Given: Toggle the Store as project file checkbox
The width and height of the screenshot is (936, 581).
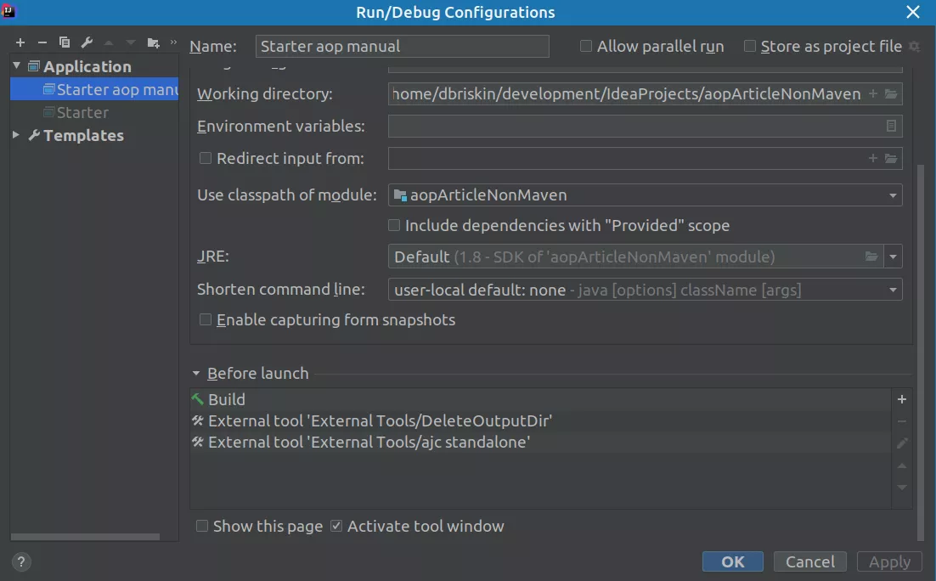Looking at the screenshot, I should (x=750, y=47).
